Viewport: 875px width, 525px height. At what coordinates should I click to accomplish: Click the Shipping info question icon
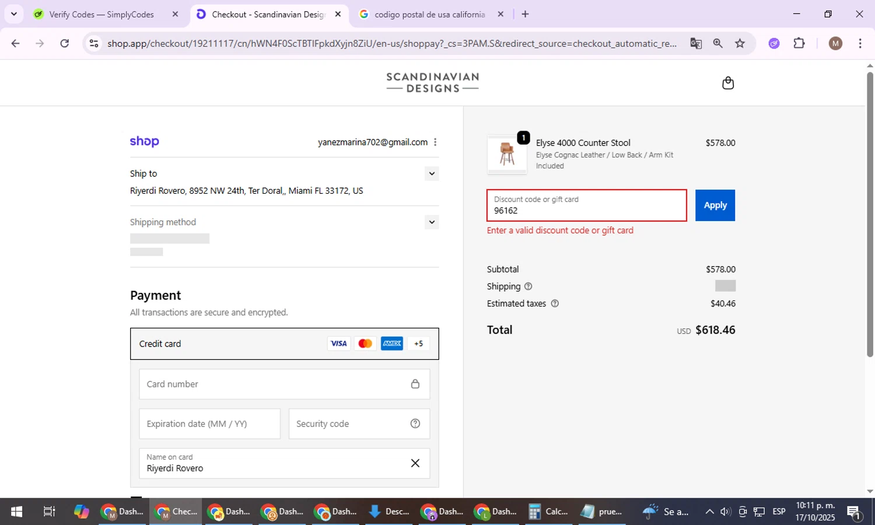pyautogui.click(x=528, y=286)
